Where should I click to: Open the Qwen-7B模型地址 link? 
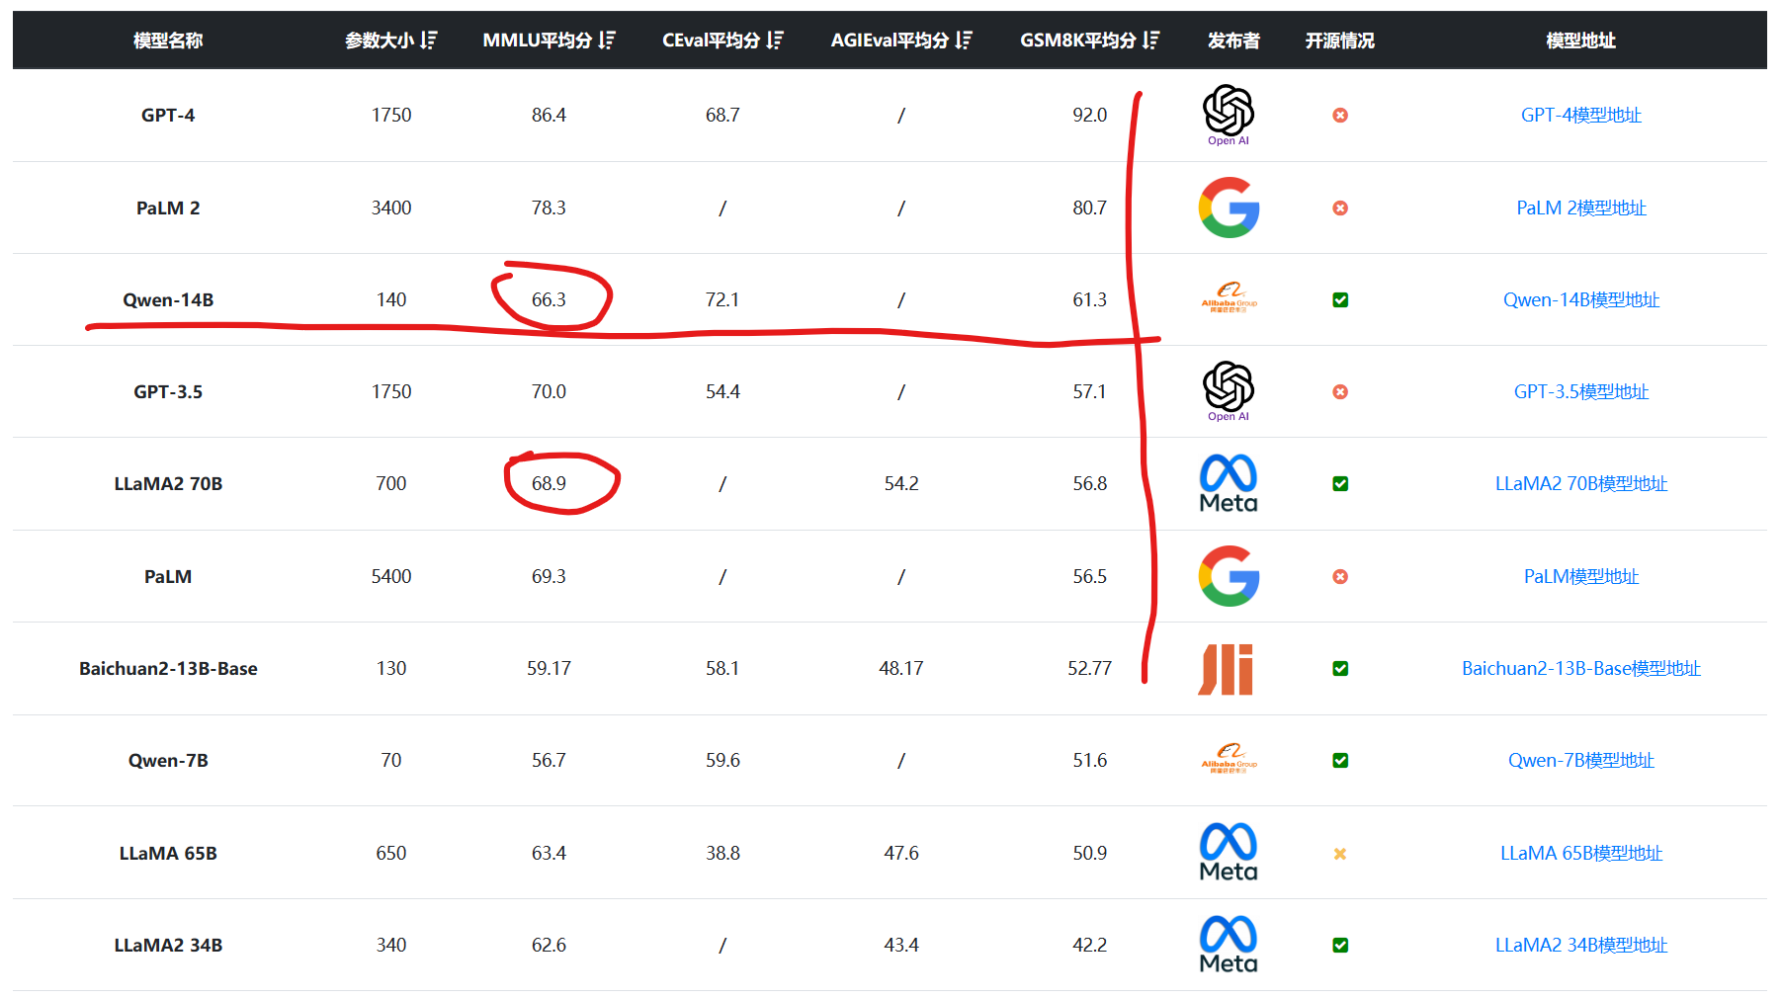[x=1581, y=760]
